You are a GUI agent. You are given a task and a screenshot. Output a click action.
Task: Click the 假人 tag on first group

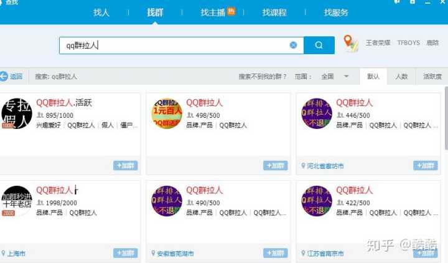(x=108, y=125)
